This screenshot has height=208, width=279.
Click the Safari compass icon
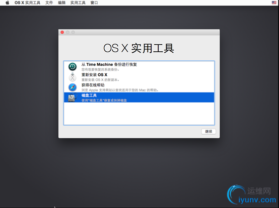pyautogui.click(x=73, y=87)
